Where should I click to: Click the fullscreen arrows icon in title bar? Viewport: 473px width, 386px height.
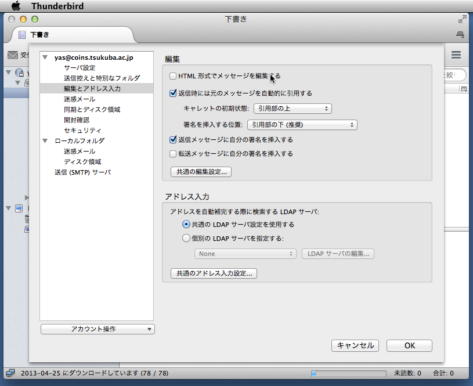tap(462, 20)
